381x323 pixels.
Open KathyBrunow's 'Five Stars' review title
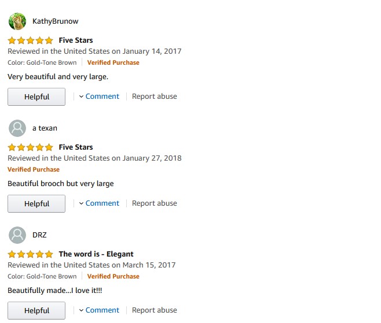76,40
